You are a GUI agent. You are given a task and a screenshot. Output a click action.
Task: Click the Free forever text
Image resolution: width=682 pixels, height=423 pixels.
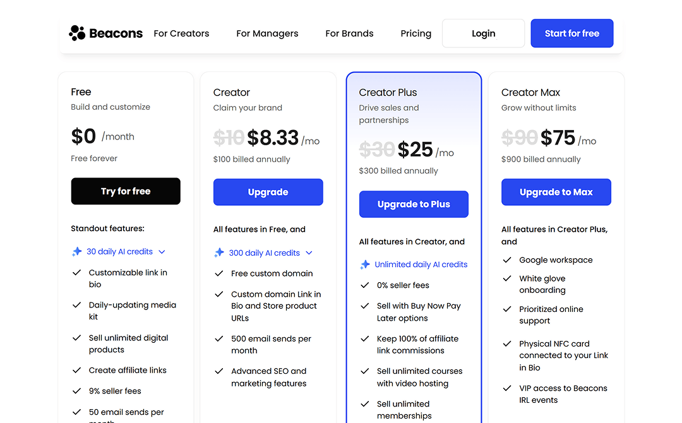pos(94,158)
